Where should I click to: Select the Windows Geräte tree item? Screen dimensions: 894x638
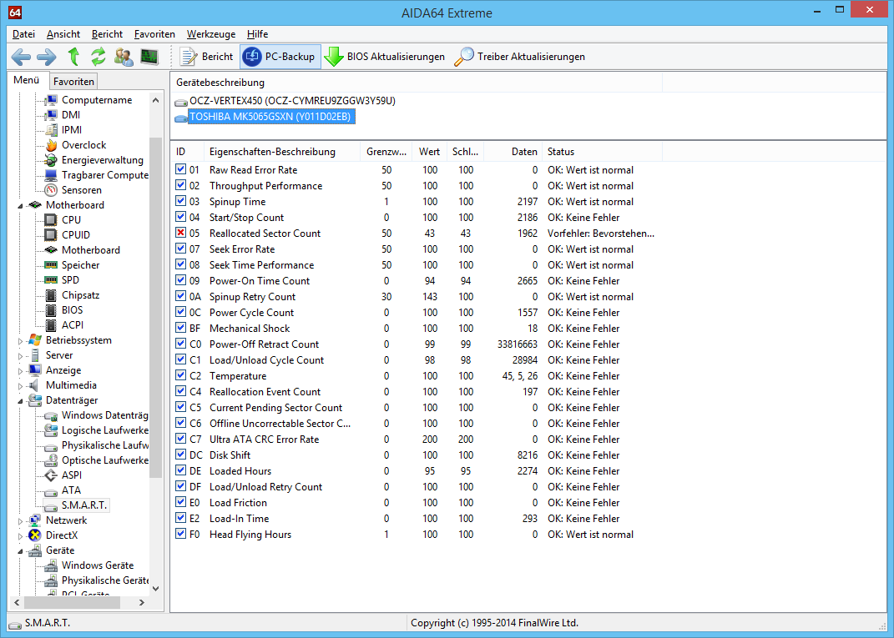pyautogui.click(x=98, y=565)
